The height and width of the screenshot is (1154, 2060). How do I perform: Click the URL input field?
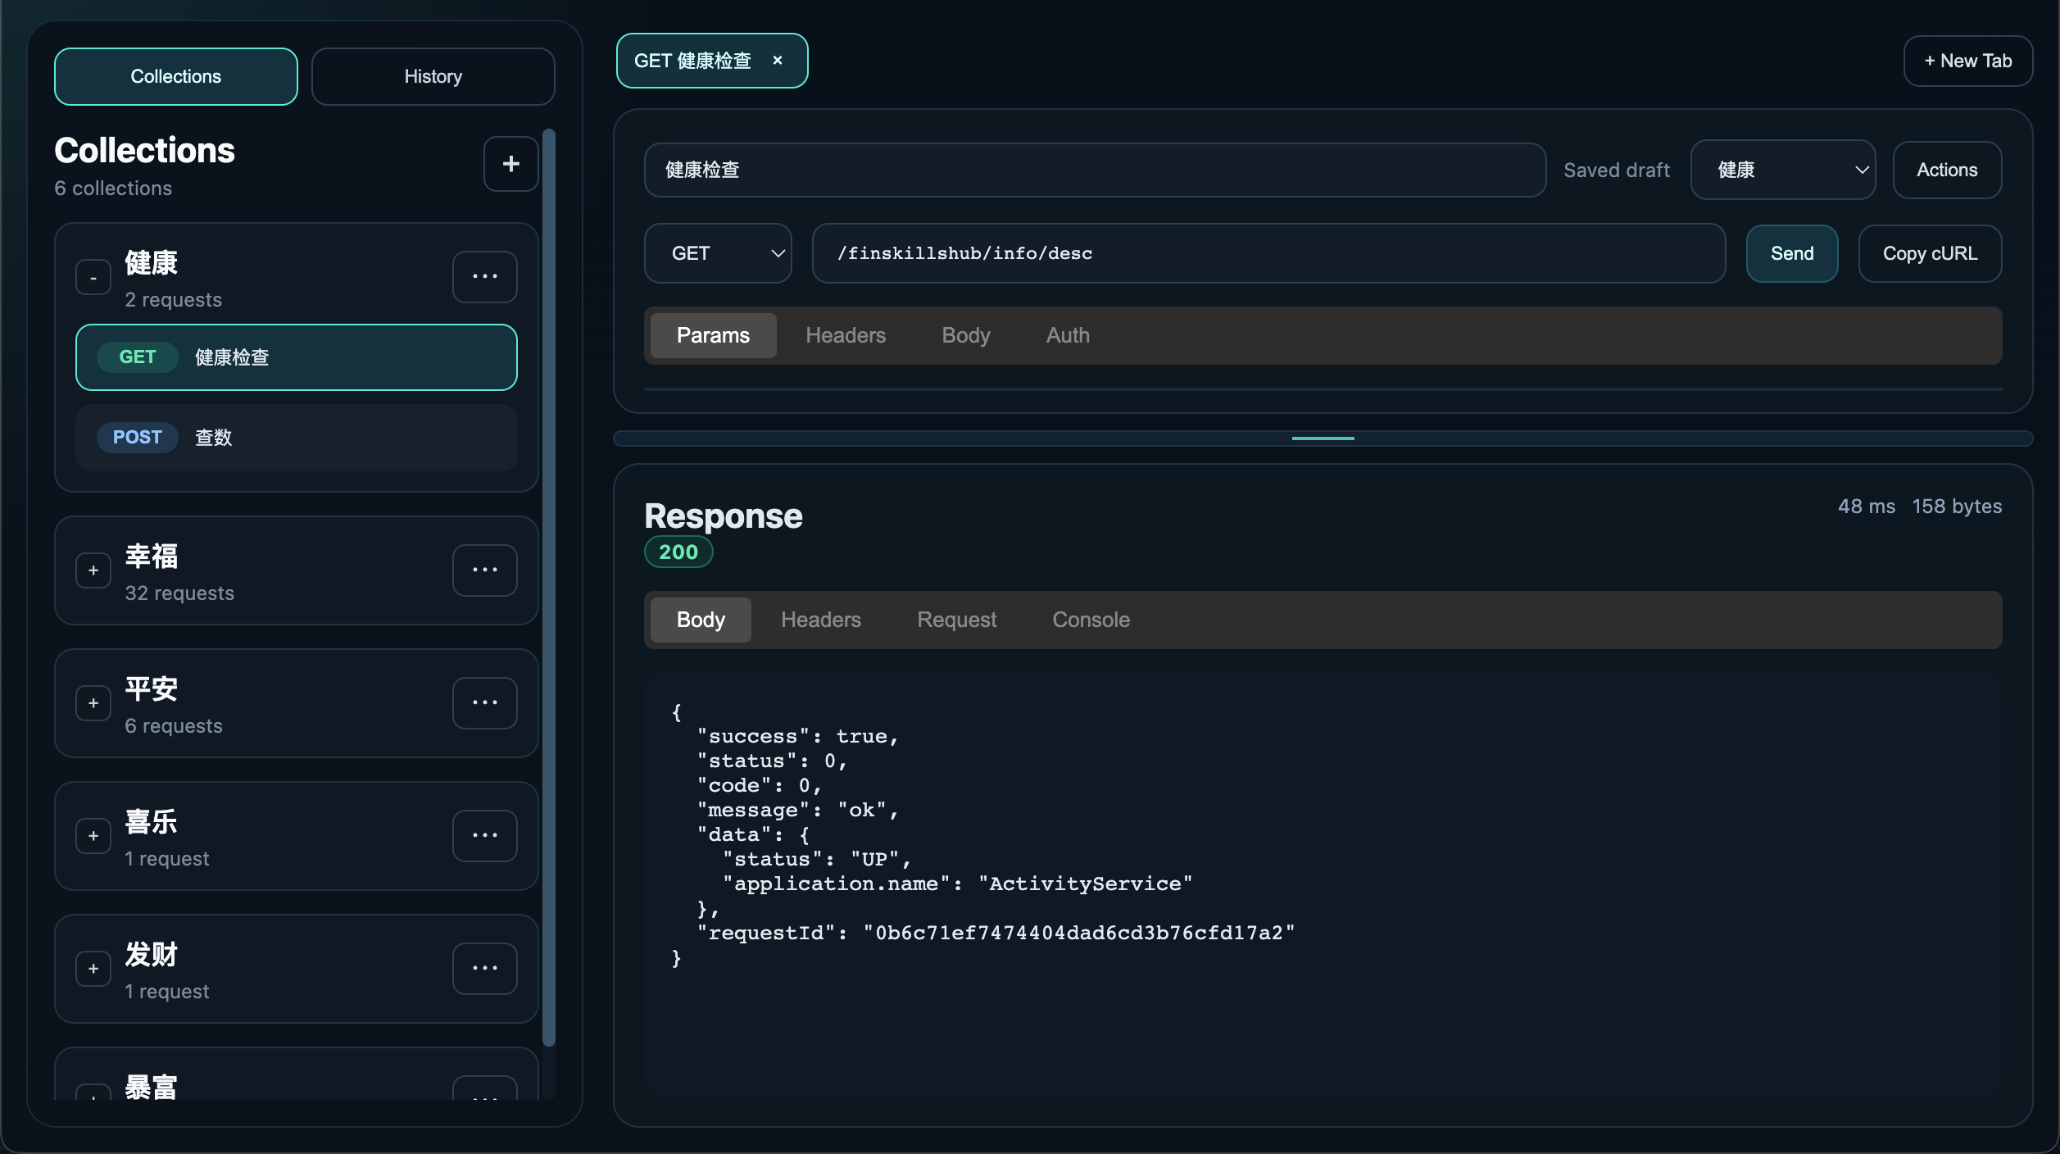(x=1268, y=253)
